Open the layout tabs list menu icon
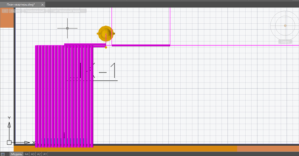Screen dimensions: 299x156 tap(3, 154)
